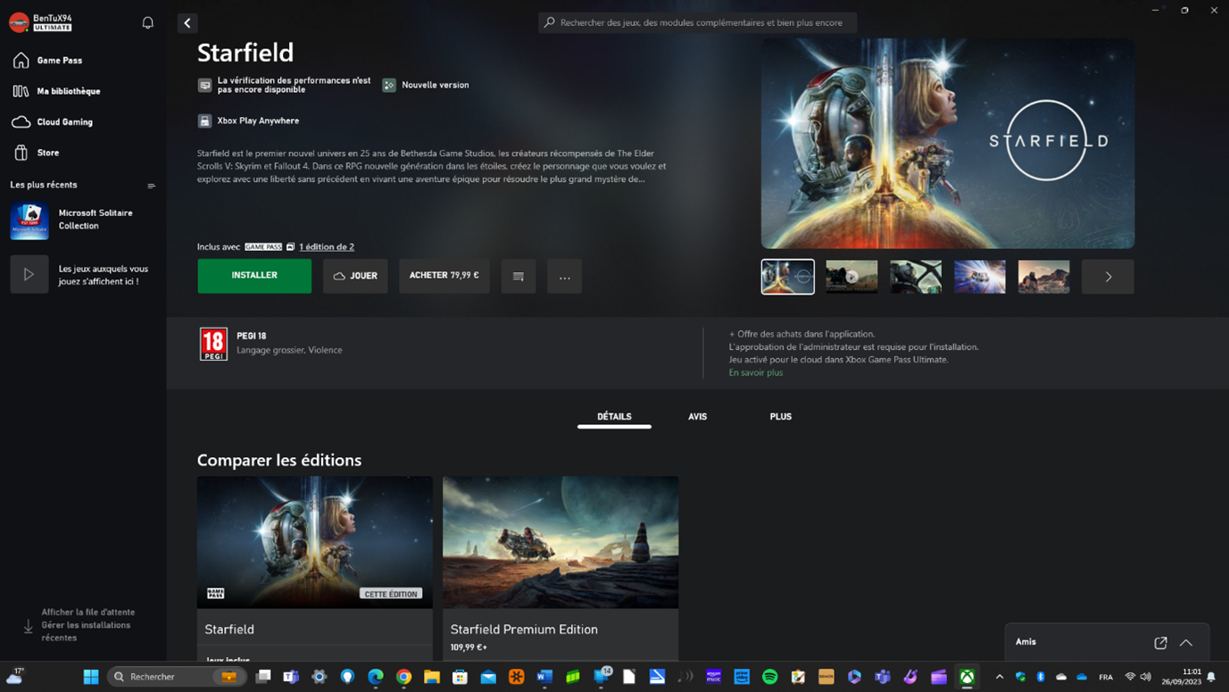This screenshot has height=692, width=1229.
Task: Switch to the PLUS tab
Action: pyautogui.click(x=780, y=417)
